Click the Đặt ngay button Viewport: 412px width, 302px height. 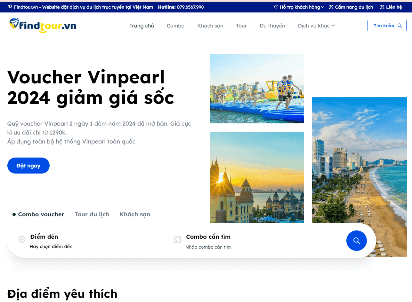click(x=28, y=166)
